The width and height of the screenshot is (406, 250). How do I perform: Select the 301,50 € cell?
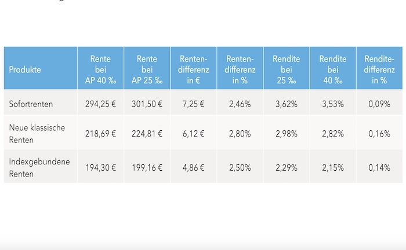click(147, 104)
